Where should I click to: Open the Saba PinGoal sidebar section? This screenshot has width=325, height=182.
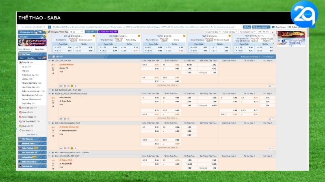coord(32,148)
